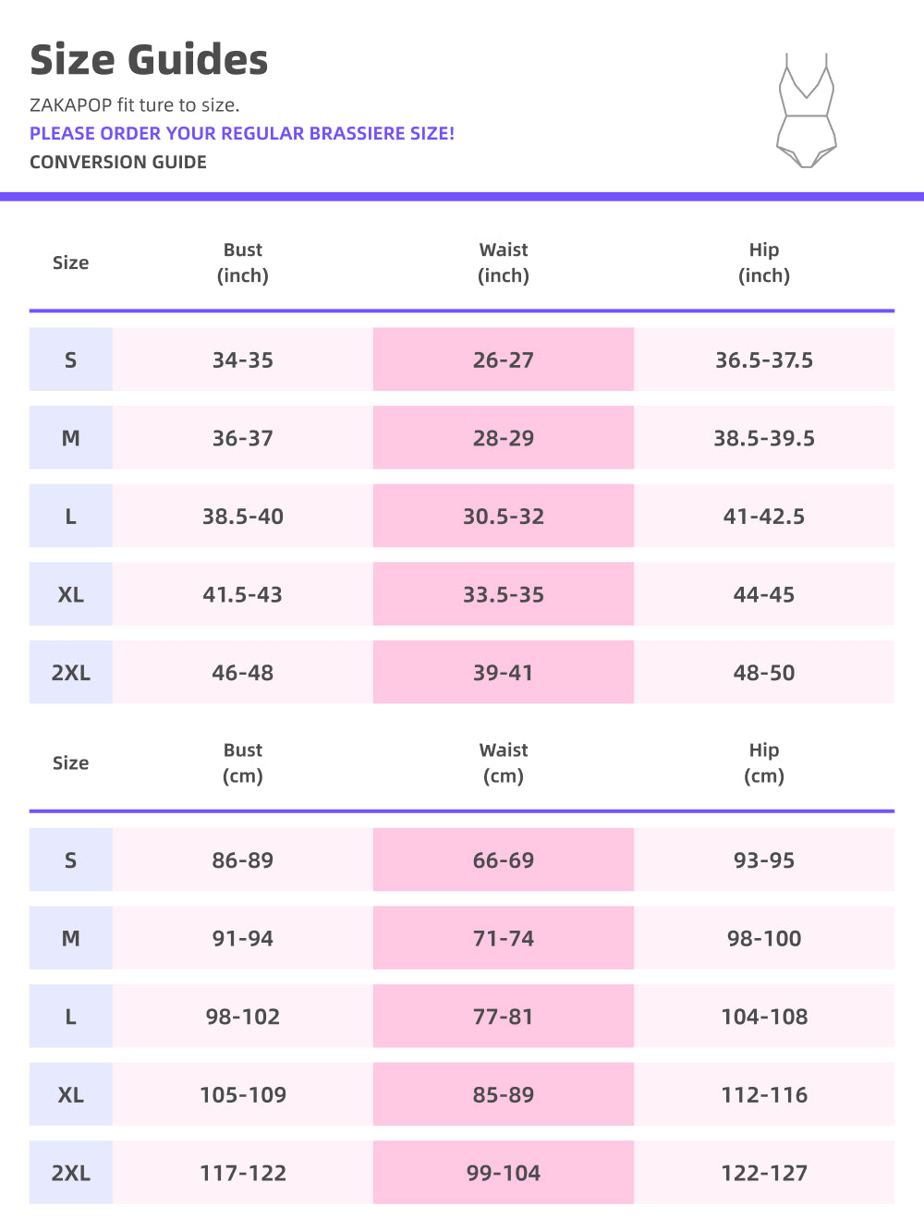This screenshot has height=1231, width=924.
Task: Click the 71-74 waist cm cell
Action: coord(504,938)
